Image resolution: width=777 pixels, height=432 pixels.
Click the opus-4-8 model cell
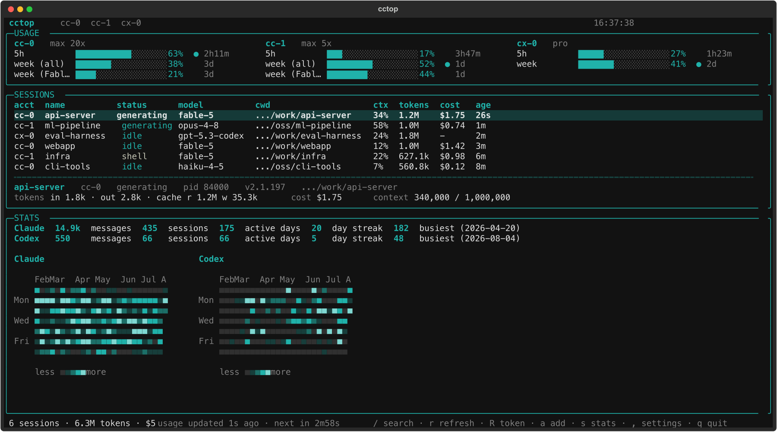click(199, 126)
